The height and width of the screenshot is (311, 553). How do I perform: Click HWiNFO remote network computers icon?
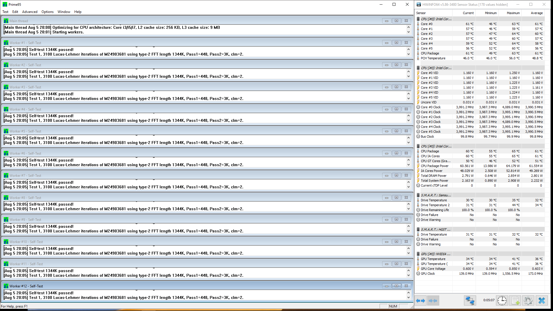click(470, 301)
